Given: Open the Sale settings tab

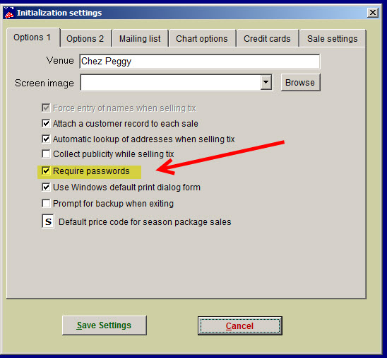Looking at the screenshot, I should (333, 39).
